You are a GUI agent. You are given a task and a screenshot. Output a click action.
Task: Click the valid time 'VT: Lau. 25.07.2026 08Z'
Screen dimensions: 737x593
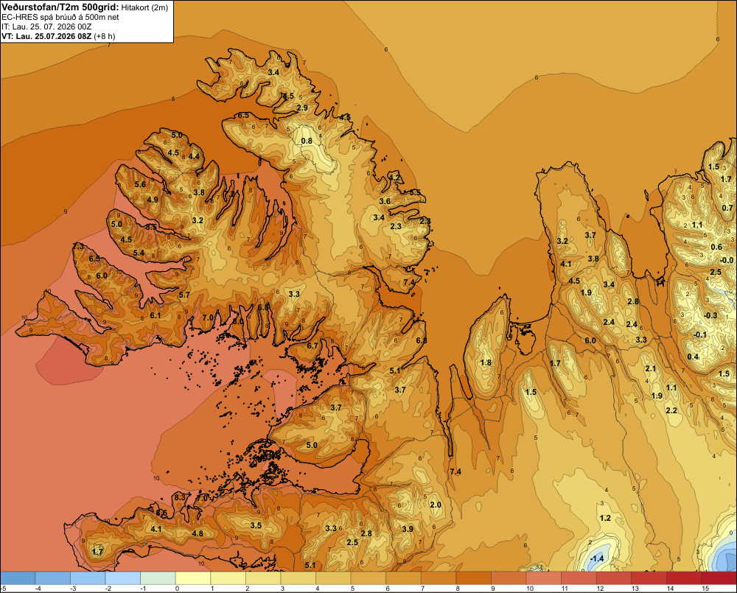[x=46, y=35]
